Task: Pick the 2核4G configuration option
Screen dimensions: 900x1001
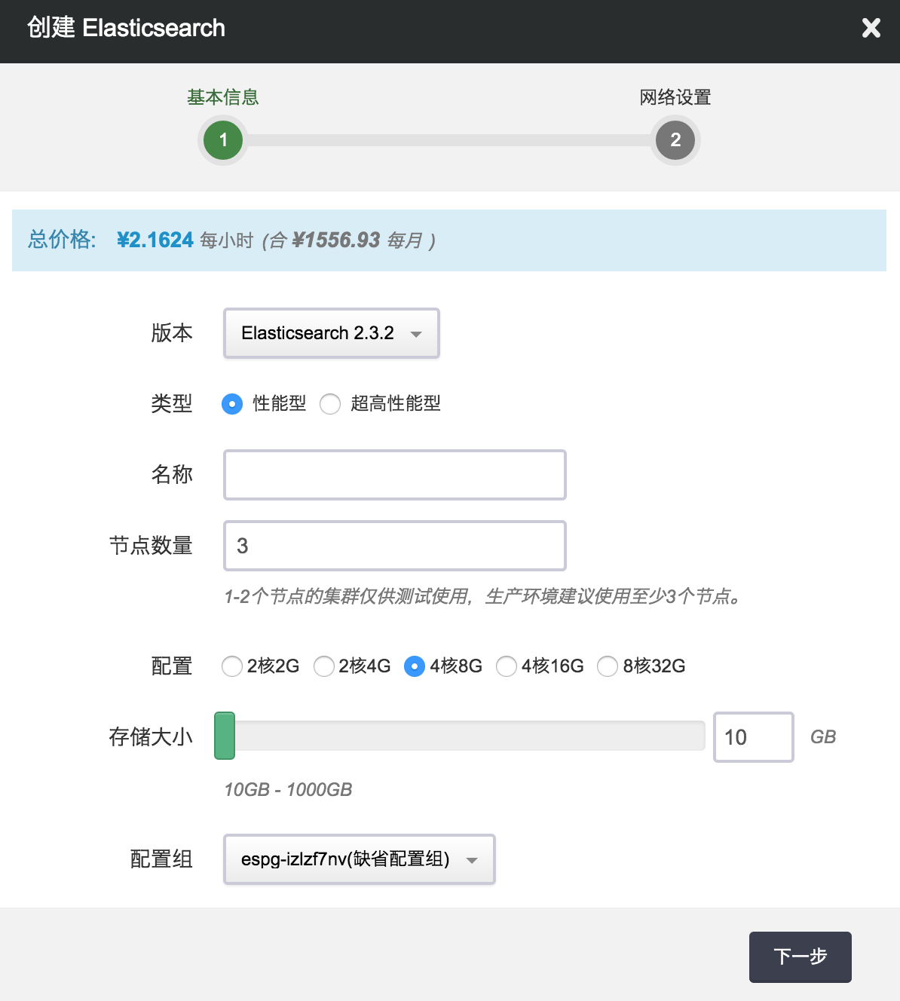Action: tap(324, 666)
